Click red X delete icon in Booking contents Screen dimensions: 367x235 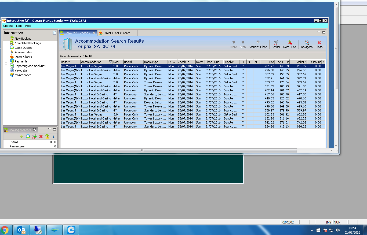(x=41, y=136)
